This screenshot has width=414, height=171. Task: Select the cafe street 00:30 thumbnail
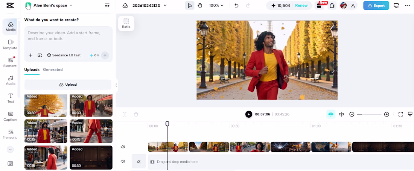point(91,105)
